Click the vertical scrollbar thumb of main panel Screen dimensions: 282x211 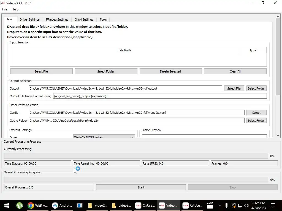coord(278,57)
